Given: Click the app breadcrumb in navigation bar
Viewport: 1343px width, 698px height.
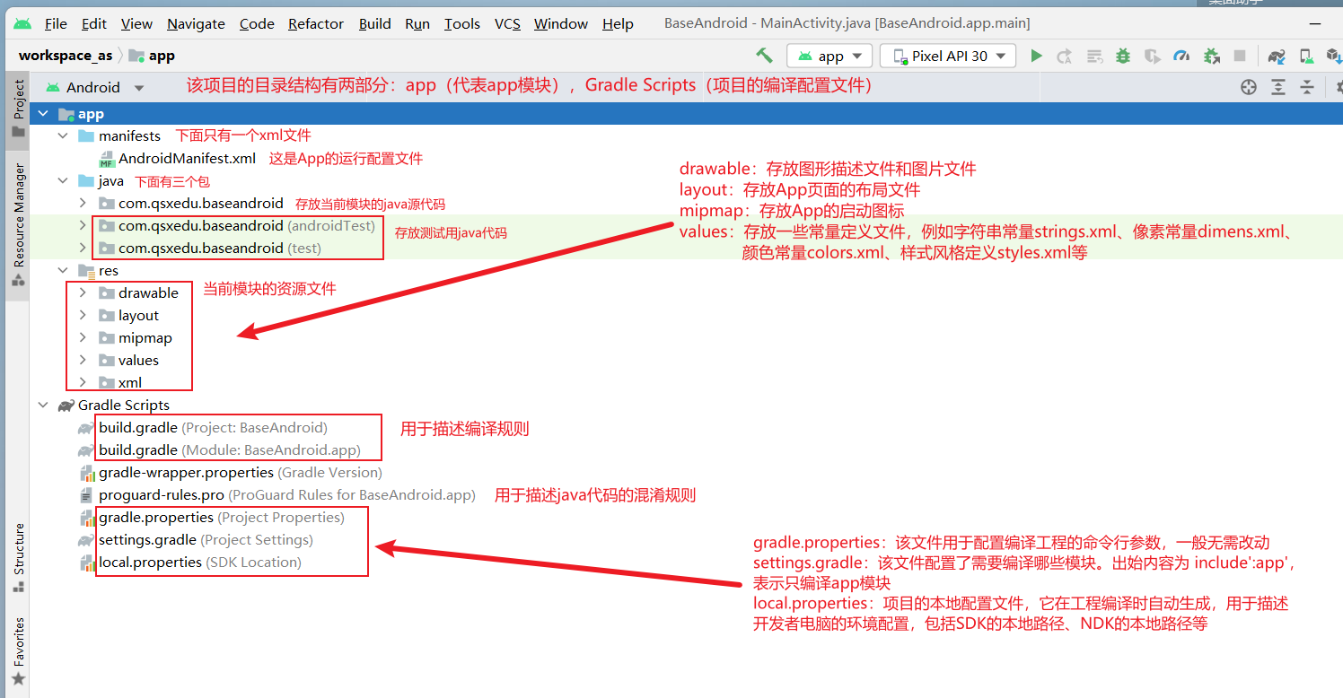Looking at the screenshot, I should 153,56.
